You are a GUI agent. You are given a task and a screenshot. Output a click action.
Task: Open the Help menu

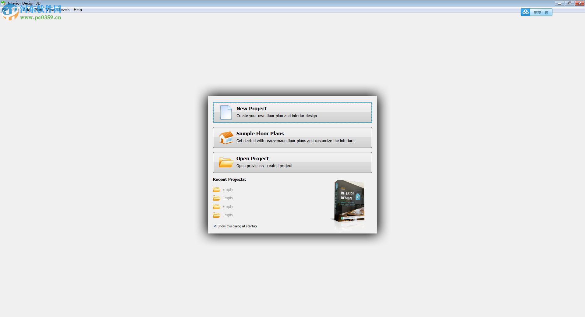point(78,10)
